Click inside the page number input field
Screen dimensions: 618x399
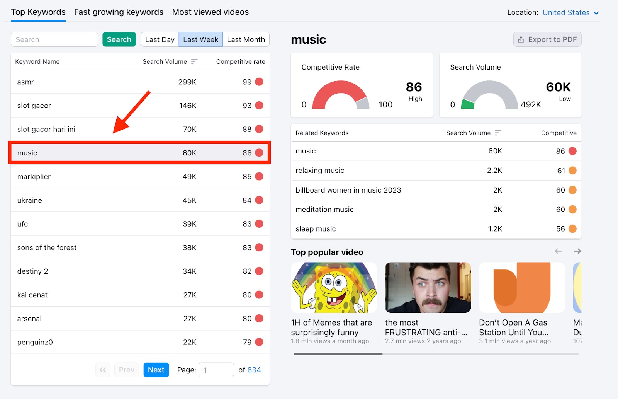[216, 370]
